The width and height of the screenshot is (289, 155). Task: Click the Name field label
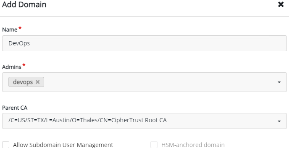coord(10,29)
